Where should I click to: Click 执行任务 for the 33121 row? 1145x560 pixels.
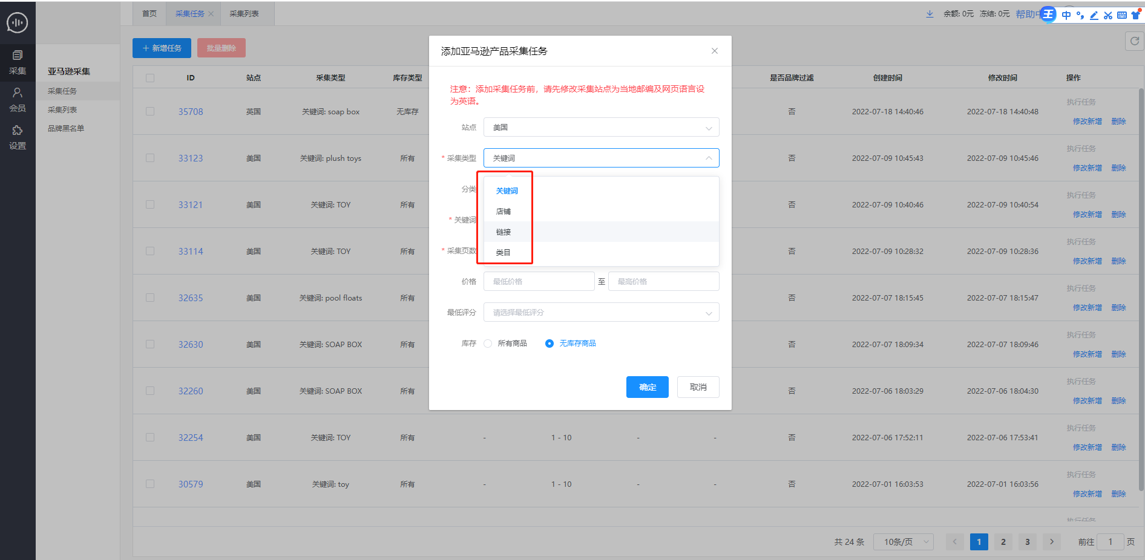point(1081,195)
